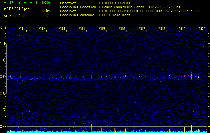Click the 0.9 kHz axis label

tap(3, 76)
